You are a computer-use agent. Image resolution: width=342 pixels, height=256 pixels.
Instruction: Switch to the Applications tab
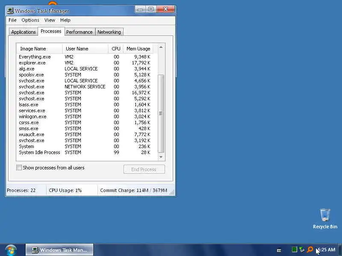[24, 32]
